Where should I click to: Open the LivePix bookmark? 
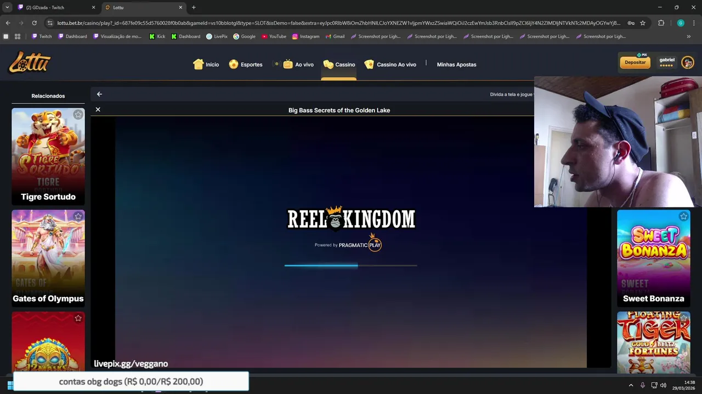(217, 37)
